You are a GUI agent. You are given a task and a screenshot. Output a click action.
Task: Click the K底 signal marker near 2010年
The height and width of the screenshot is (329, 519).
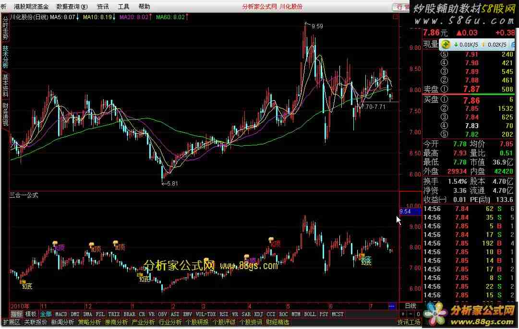pos(27,286)
